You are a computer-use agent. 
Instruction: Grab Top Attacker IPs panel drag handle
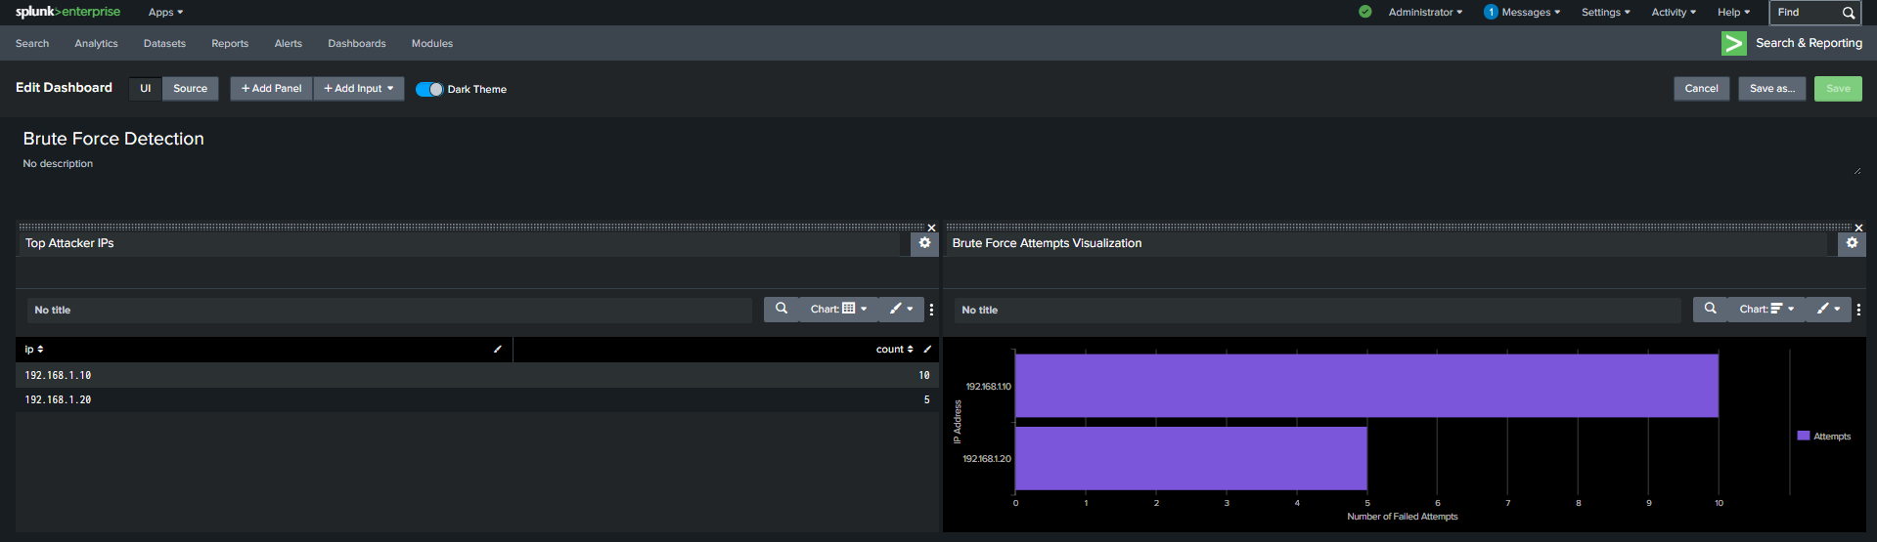(x=471, y=227)
